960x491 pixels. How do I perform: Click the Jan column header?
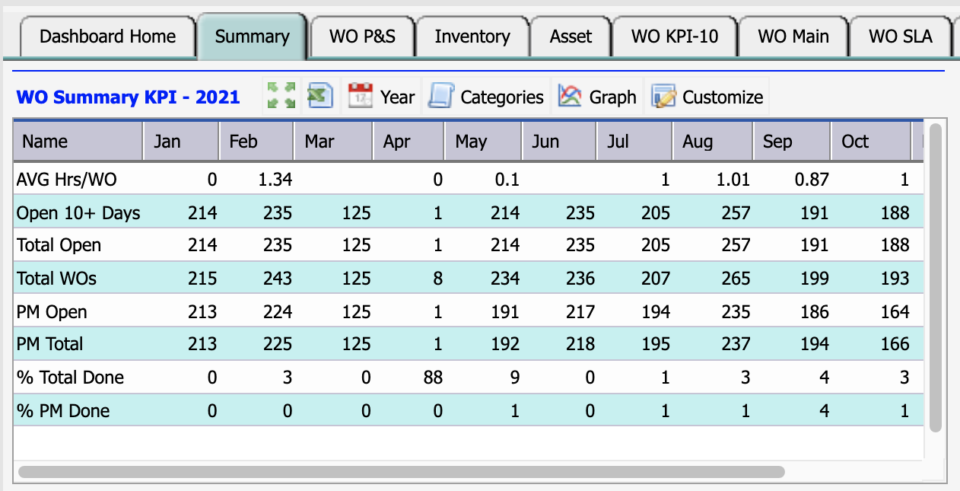point(181,142)
